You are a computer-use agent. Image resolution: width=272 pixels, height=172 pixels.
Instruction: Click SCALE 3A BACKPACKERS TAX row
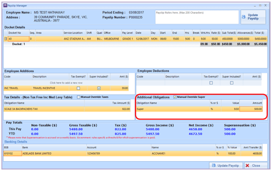67,109
